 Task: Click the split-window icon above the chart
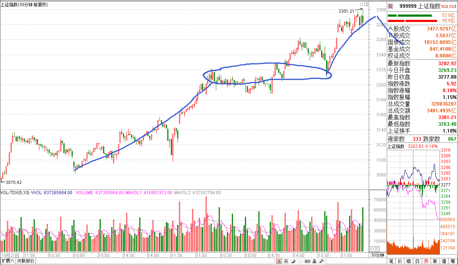(366, 4)
